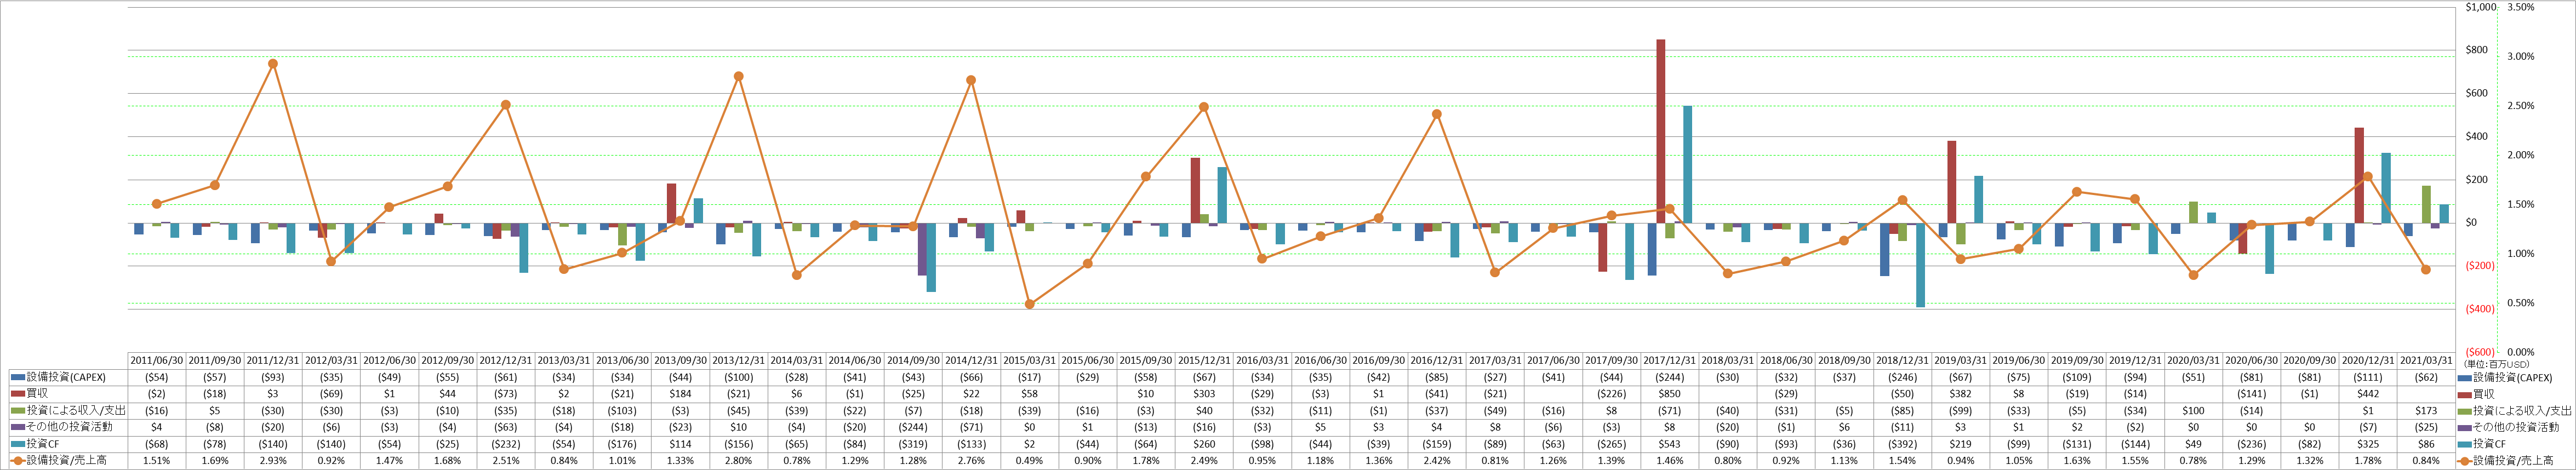Click the 2.93% ratio cell for 2011/12/31
The image size is (2576, 470).
click(x=273, y=461)
